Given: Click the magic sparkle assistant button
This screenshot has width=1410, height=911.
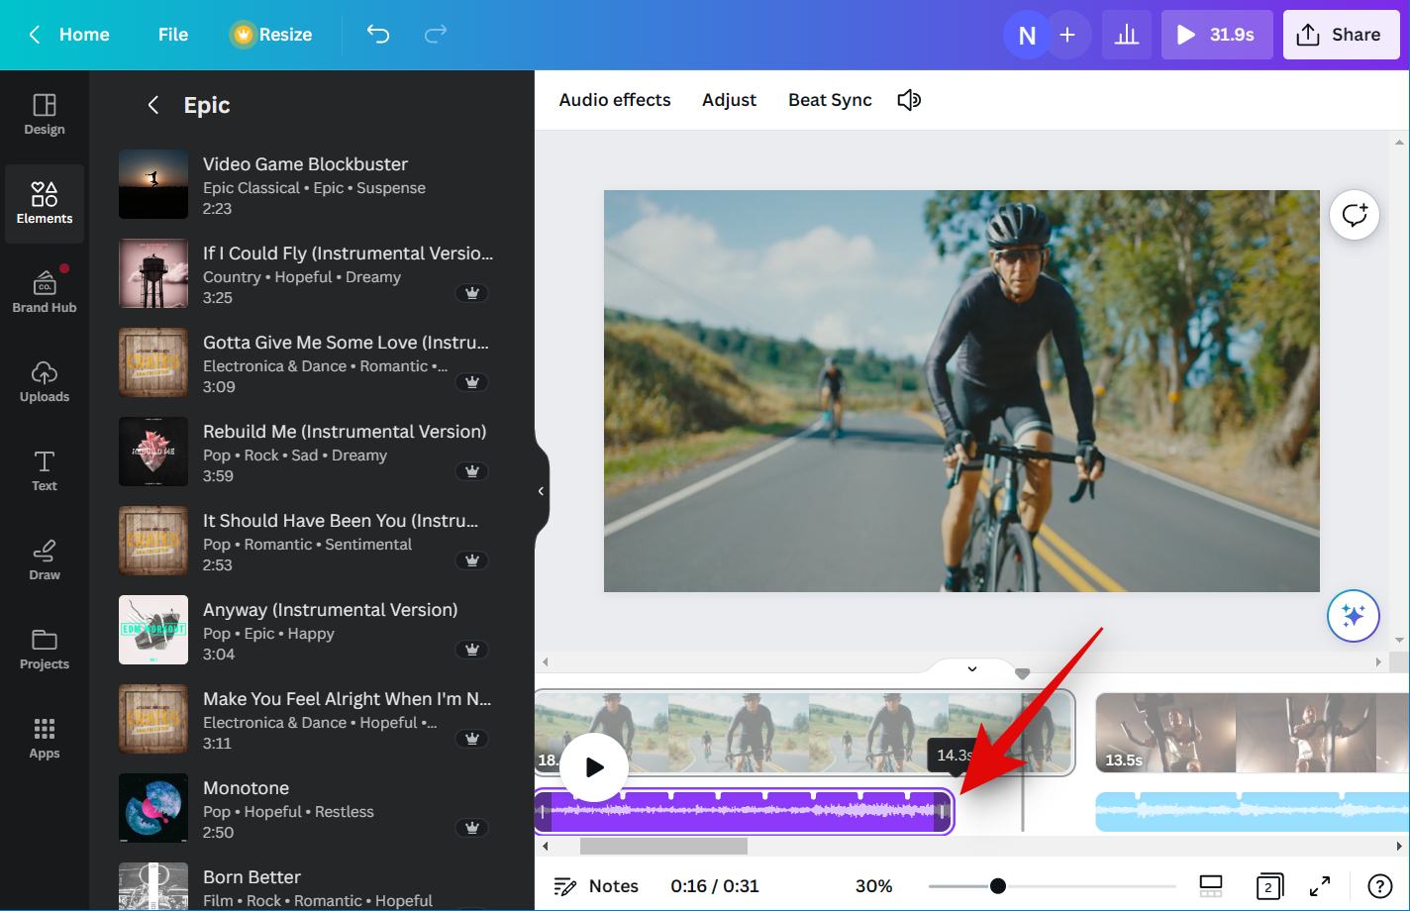Looking at the screenshot, I should click(x=1353, y=616).
